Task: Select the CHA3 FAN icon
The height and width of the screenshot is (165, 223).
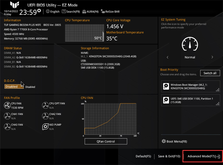Action: point(7,127)
